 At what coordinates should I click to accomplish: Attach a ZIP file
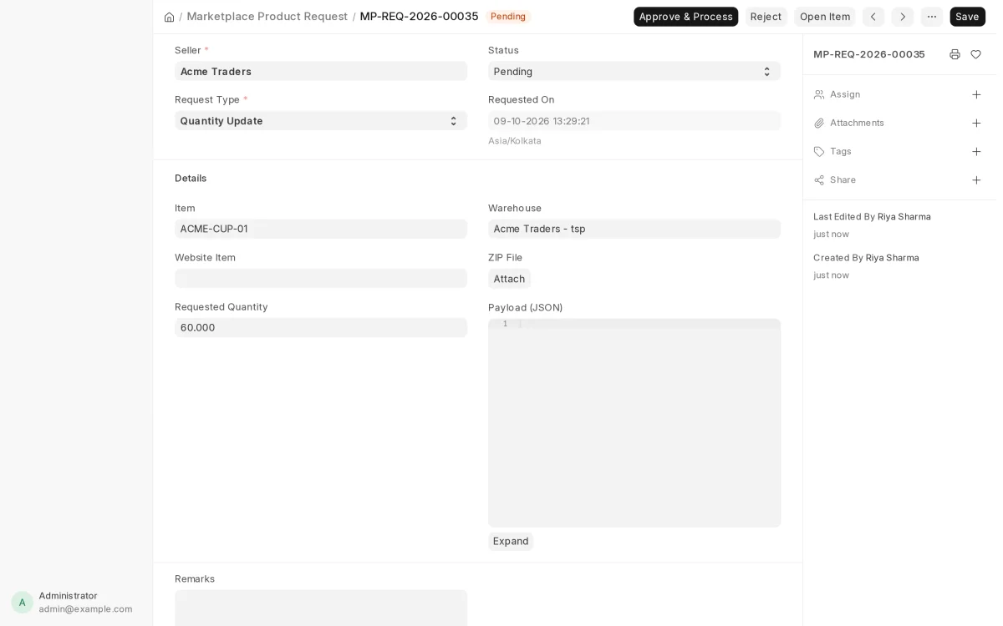click(509, 279)
